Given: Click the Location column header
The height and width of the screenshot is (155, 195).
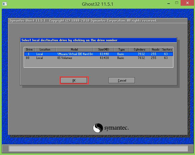Looking at the screenshot, I should click(x=45, y=50).
